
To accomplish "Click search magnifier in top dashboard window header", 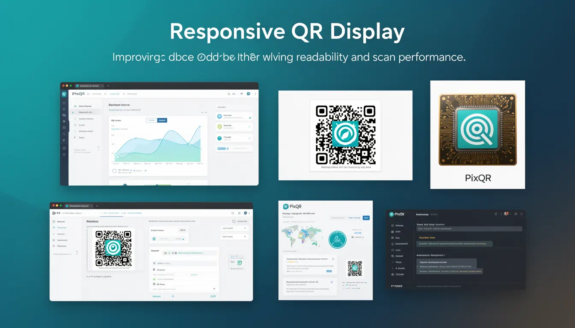I will [228, 94].
